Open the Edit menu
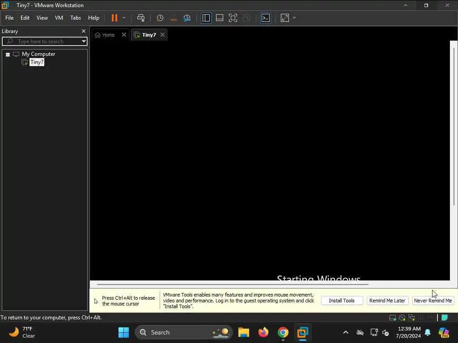Image resolution: width=458 pixels, height=343 pixels. click(x=25, y=18)
